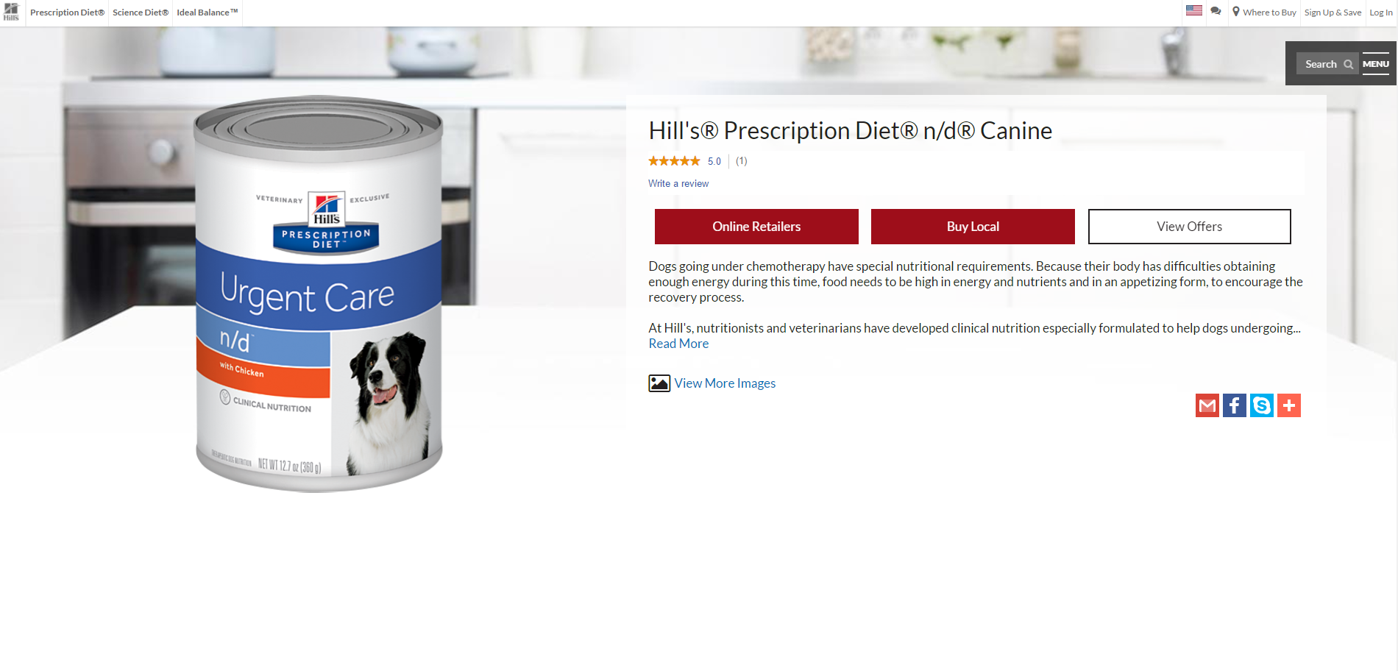Open Science Diet® nav item
The width and height of the screenshot is (1398, 671).
coord(141,13)
